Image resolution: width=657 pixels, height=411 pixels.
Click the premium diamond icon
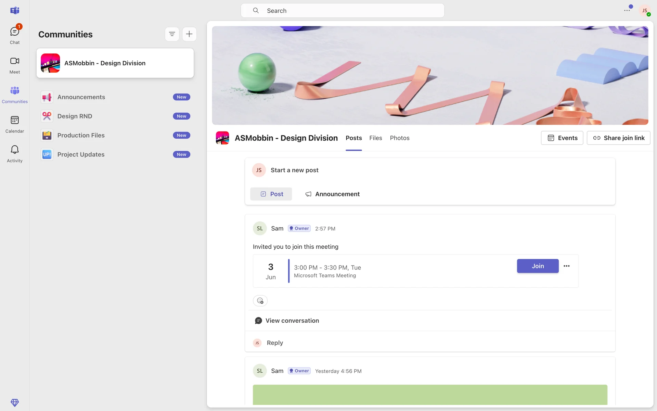(x=15, y=402)
